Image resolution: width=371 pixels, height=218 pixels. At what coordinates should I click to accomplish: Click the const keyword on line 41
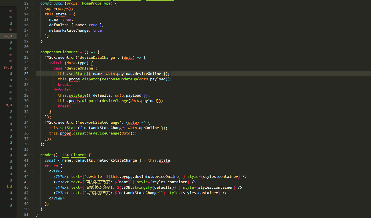tap(50, 160)
